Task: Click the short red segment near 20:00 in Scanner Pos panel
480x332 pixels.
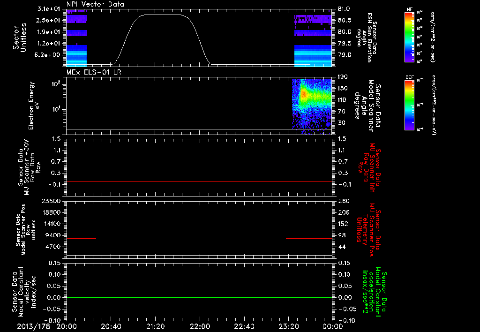Action: [81, 238]
